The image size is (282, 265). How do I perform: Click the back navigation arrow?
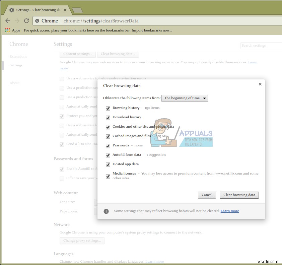[8, 21]
